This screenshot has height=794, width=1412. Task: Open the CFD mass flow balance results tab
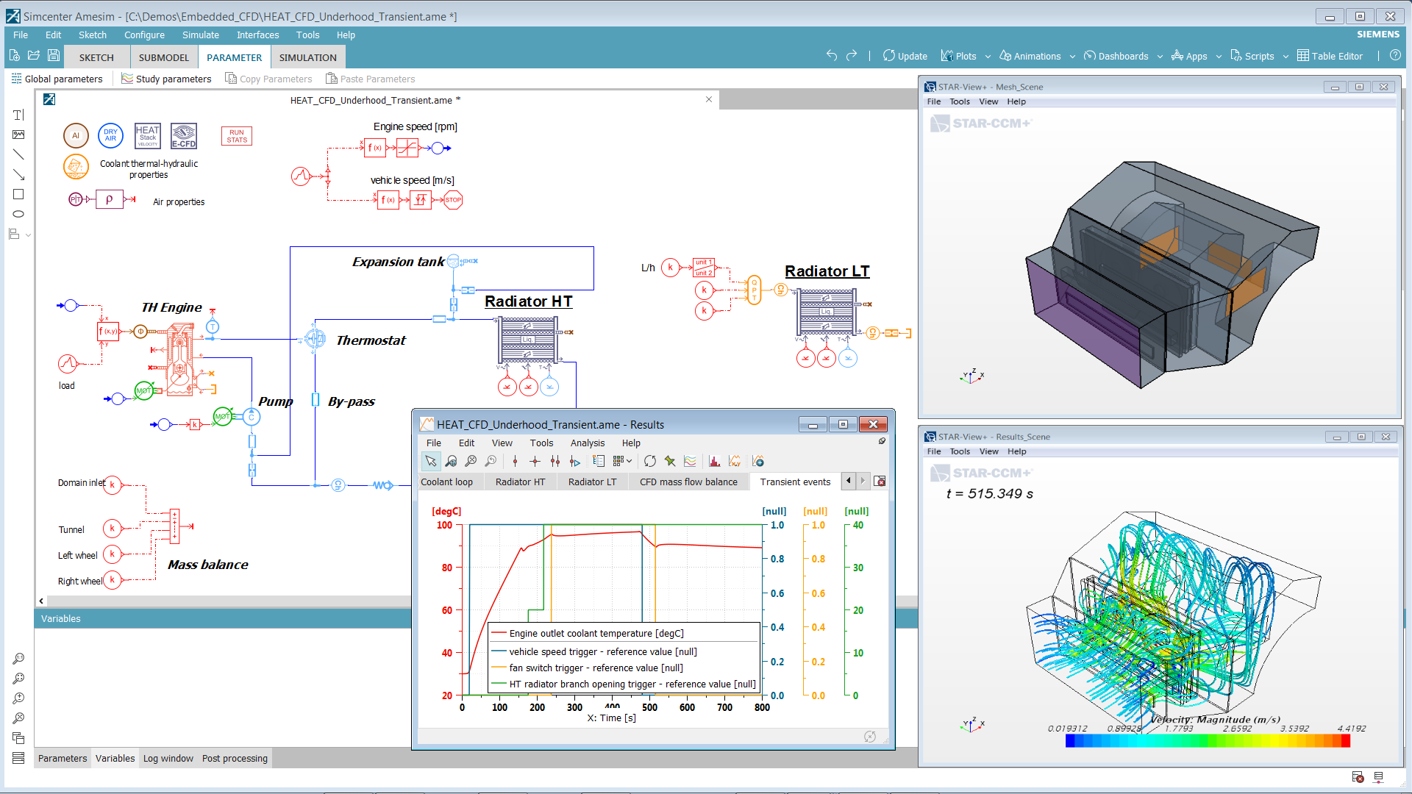click(688, 482)
